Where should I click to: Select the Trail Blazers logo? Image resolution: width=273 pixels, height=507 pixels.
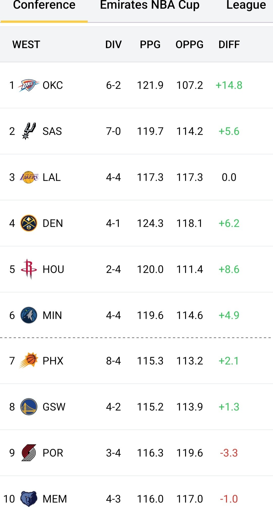pos(29,453)
